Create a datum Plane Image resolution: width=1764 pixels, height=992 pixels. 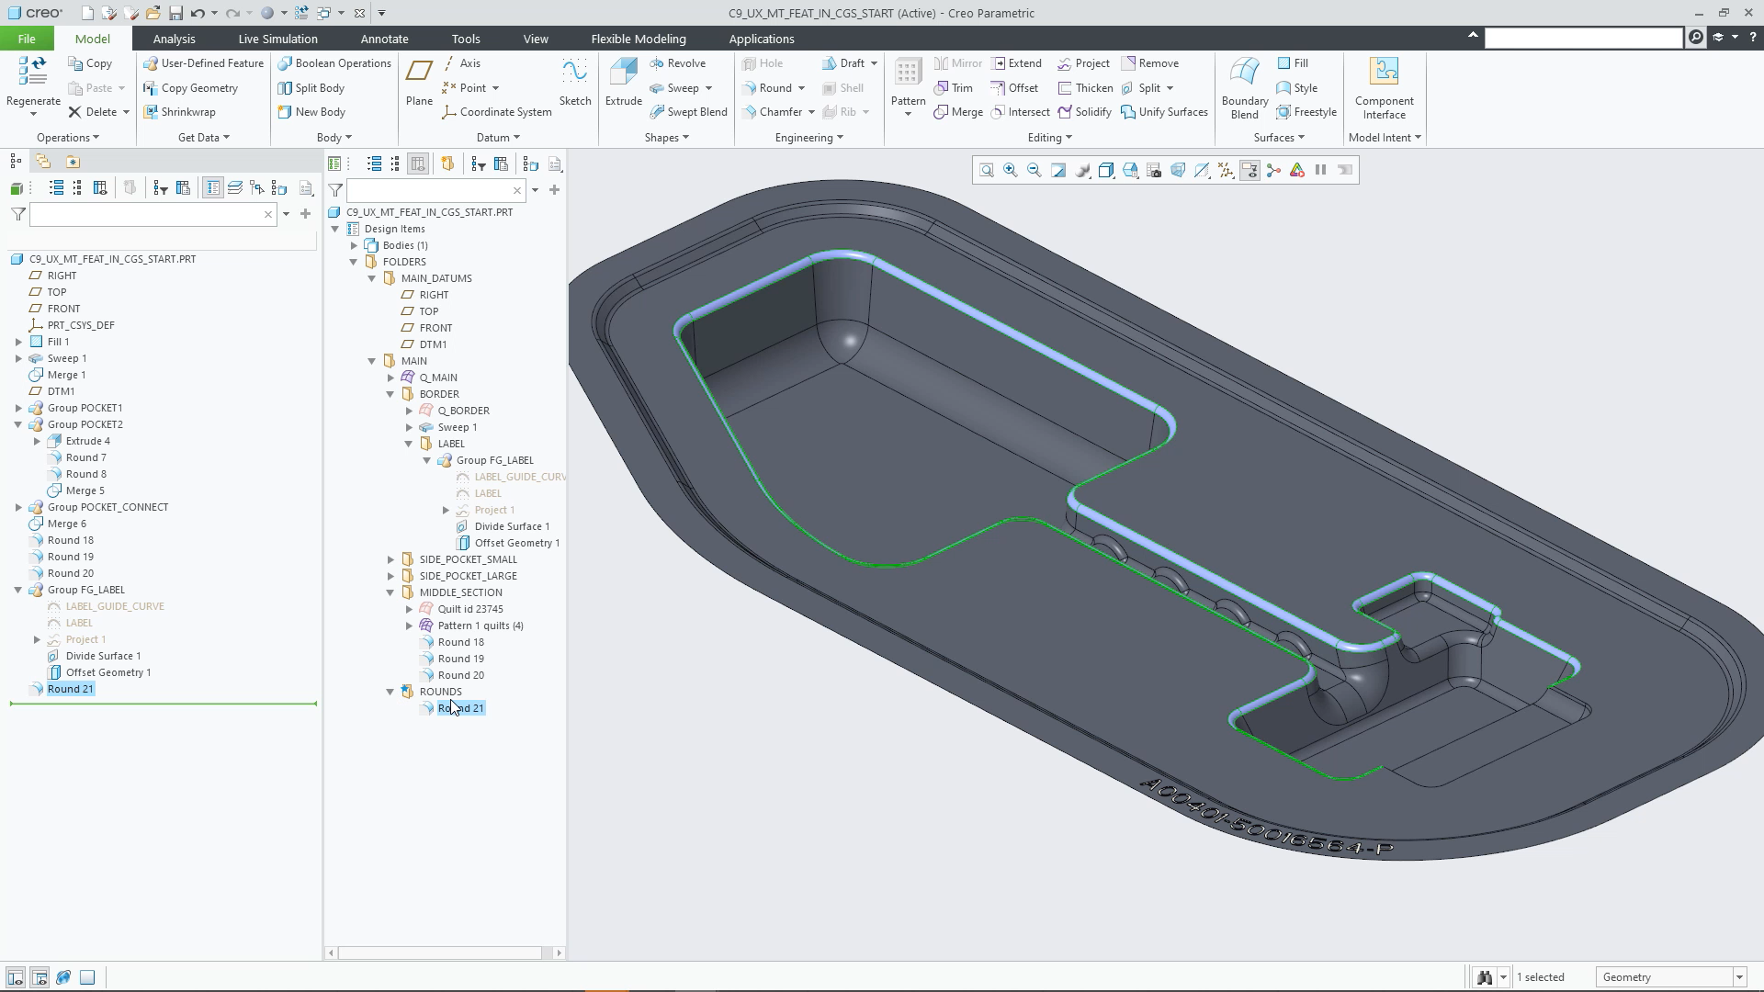click(419, 82)
